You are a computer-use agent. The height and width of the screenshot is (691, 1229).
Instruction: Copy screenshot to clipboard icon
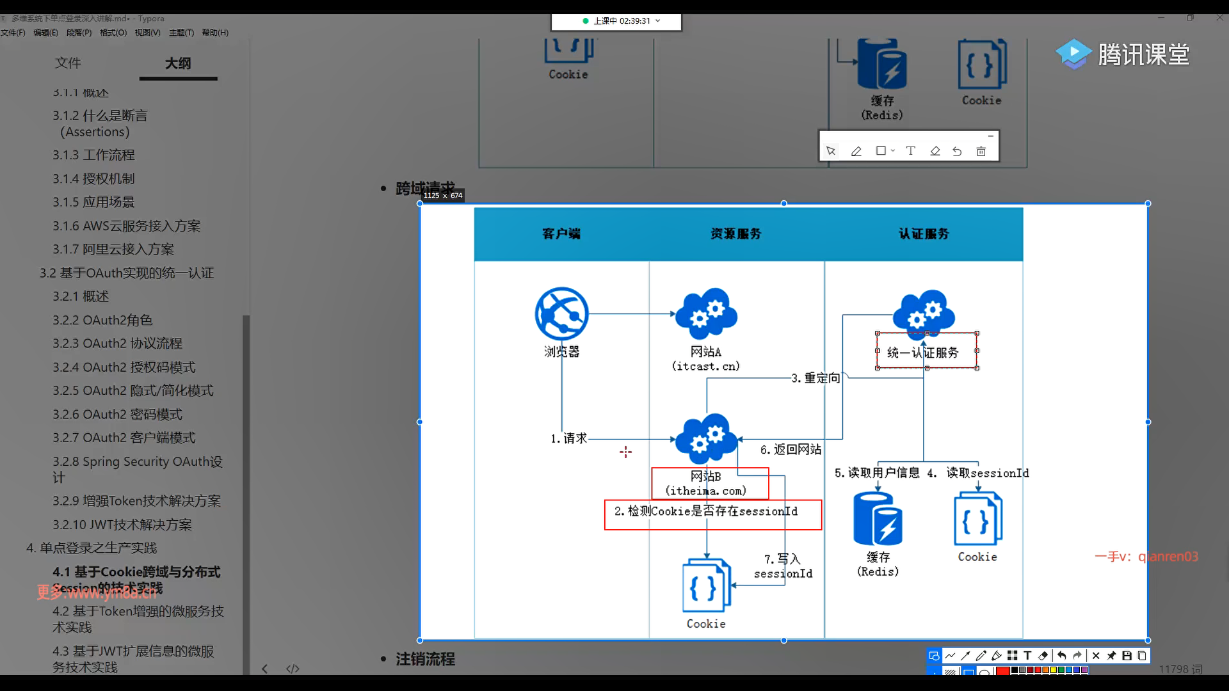click(x=1142, y=656)
